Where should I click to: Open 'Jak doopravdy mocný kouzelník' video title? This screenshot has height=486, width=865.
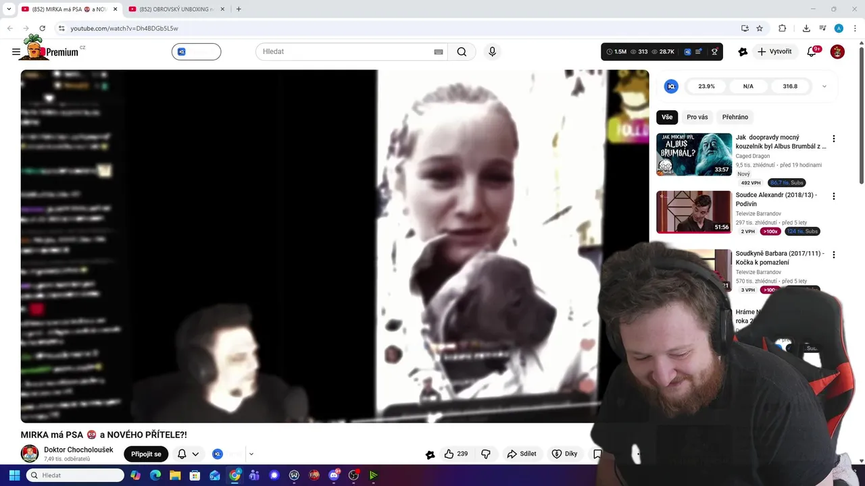click(x=781, y=142)
